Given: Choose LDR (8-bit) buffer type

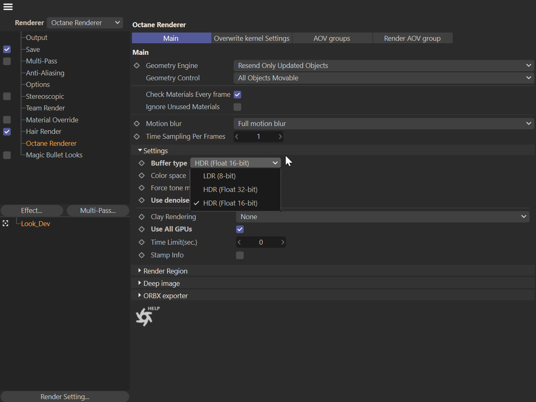Looking at the screenshot, I should (235, 176).
